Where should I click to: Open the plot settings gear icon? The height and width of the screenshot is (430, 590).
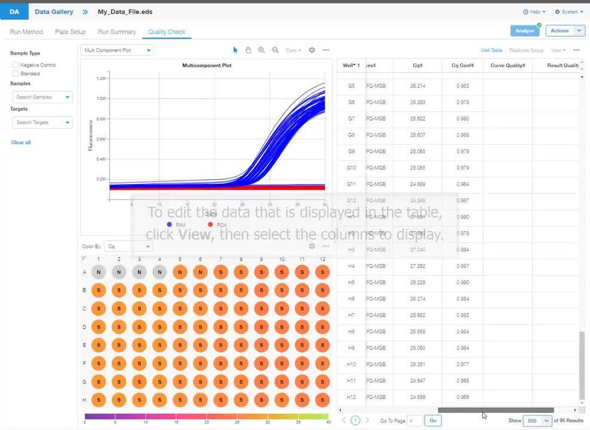pyautogui.click(x=311, y=50)
